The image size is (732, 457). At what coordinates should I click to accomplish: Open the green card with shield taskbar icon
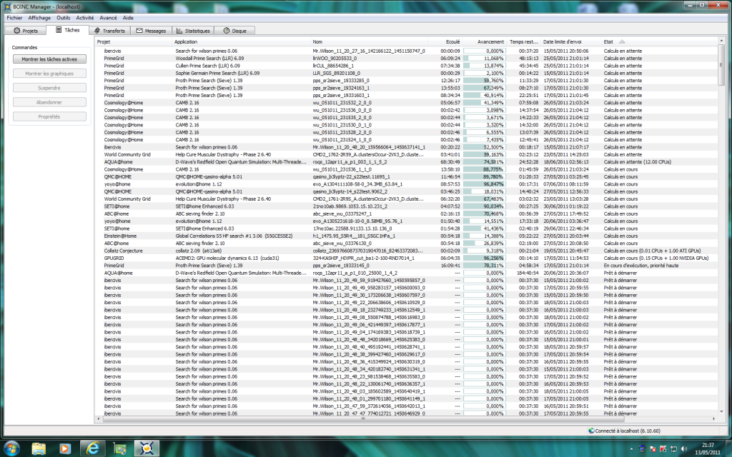[x=120, y=448]
